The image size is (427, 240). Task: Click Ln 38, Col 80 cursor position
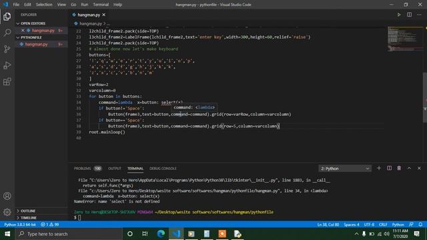pos(328,225)
